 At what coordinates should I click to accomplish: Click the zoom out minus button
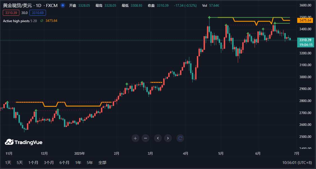(145, 138)
